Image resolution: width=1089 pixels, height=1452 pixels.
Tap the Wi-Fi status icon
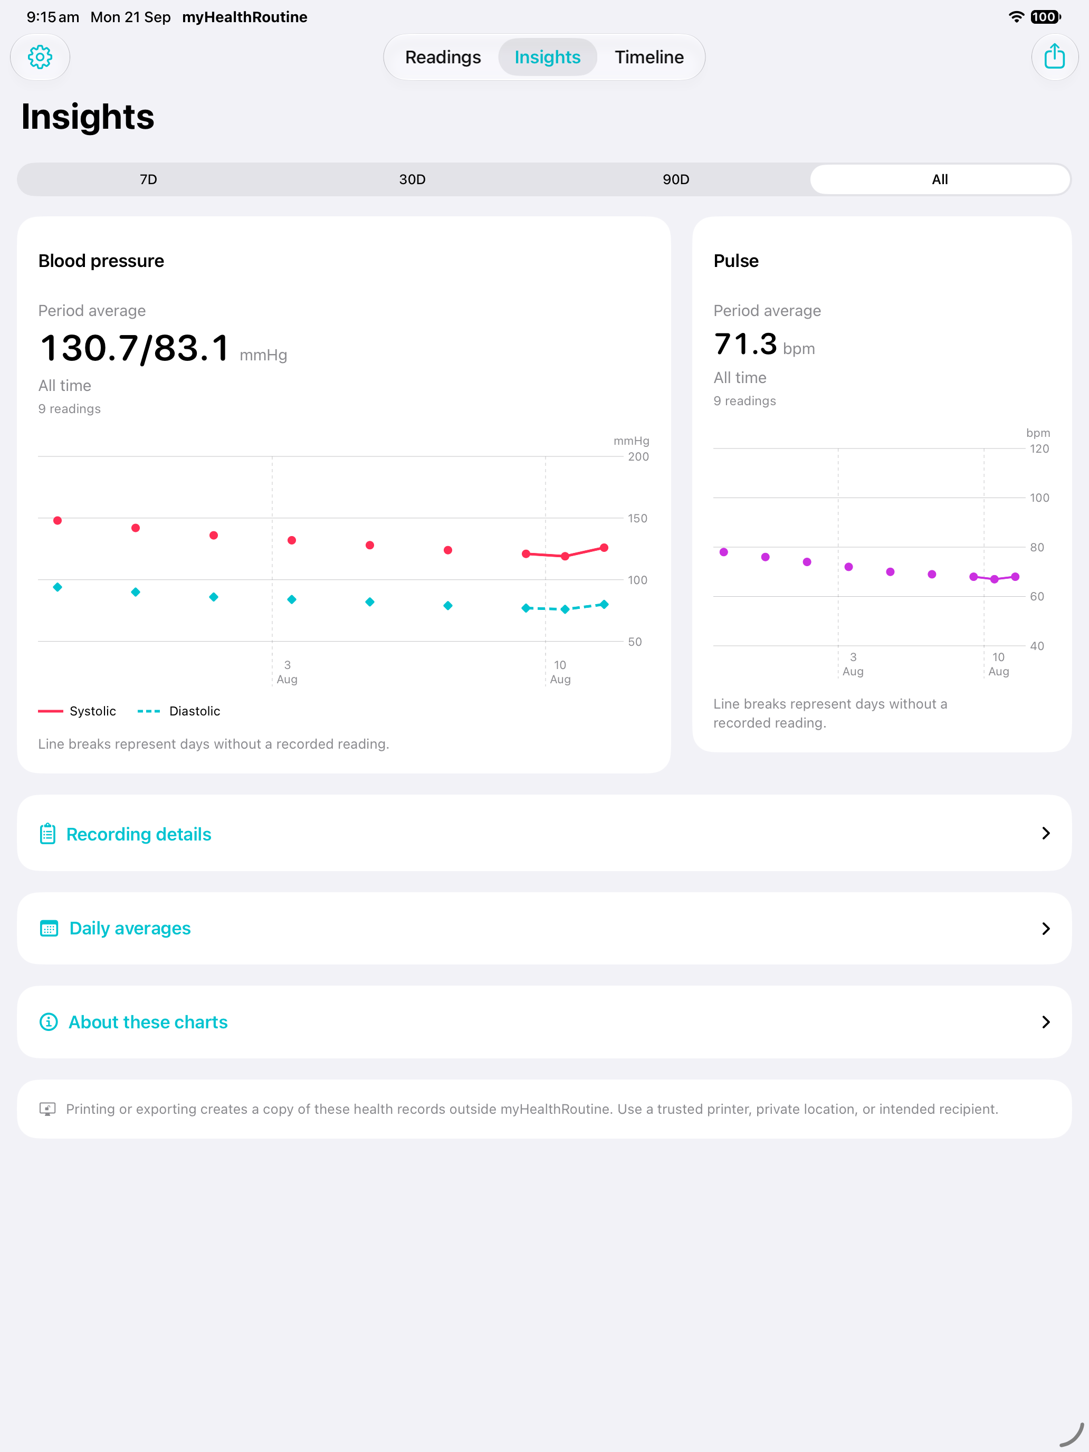[x=1016, y=17]
